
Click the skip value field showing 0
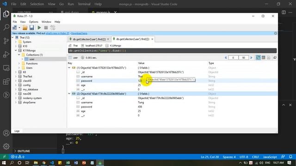[x=233, y=58]
